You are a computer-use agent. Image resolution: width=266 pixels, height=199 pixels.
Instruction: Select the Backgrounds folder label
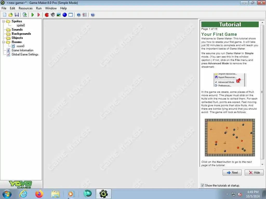[x=21, y=34]
